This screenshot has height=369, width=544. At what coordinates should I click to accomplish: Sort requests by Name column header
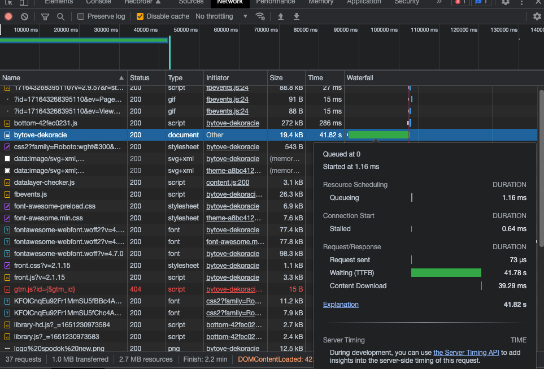click(x=11, y=78)
